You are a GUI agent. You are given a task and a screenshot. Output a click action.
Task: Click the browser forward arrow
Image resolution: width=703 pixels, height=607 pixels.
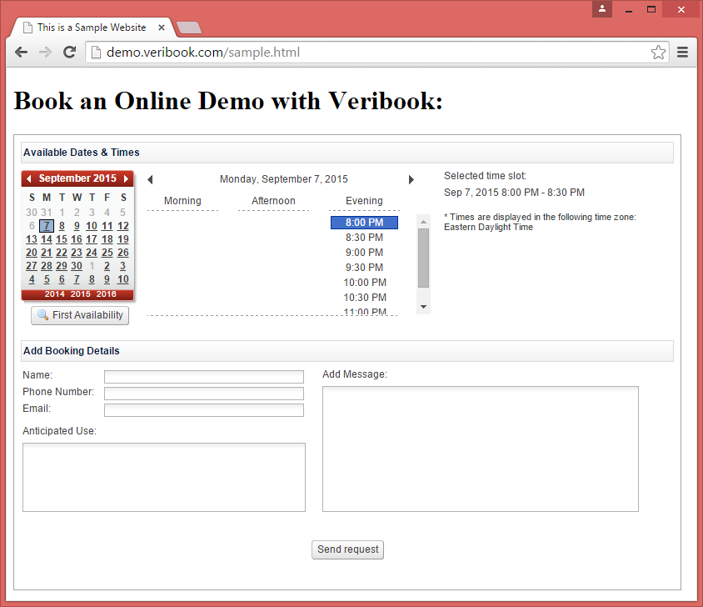(45, 52)
